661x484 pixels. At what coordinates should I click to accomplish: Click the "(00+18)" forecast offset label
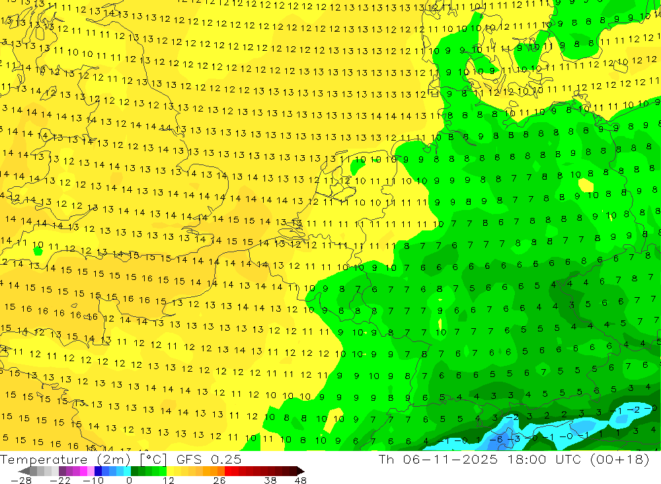(620, 459)
